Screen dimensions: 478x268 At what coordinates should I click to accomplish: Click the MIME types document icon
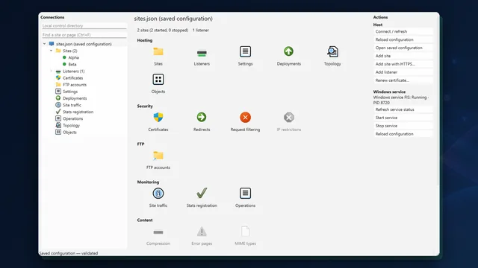pyautogui.click(x=246, y=232)
